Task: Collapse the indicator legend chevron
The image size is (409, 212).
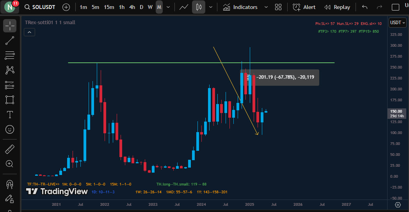Action: click(x=30, y=32)
